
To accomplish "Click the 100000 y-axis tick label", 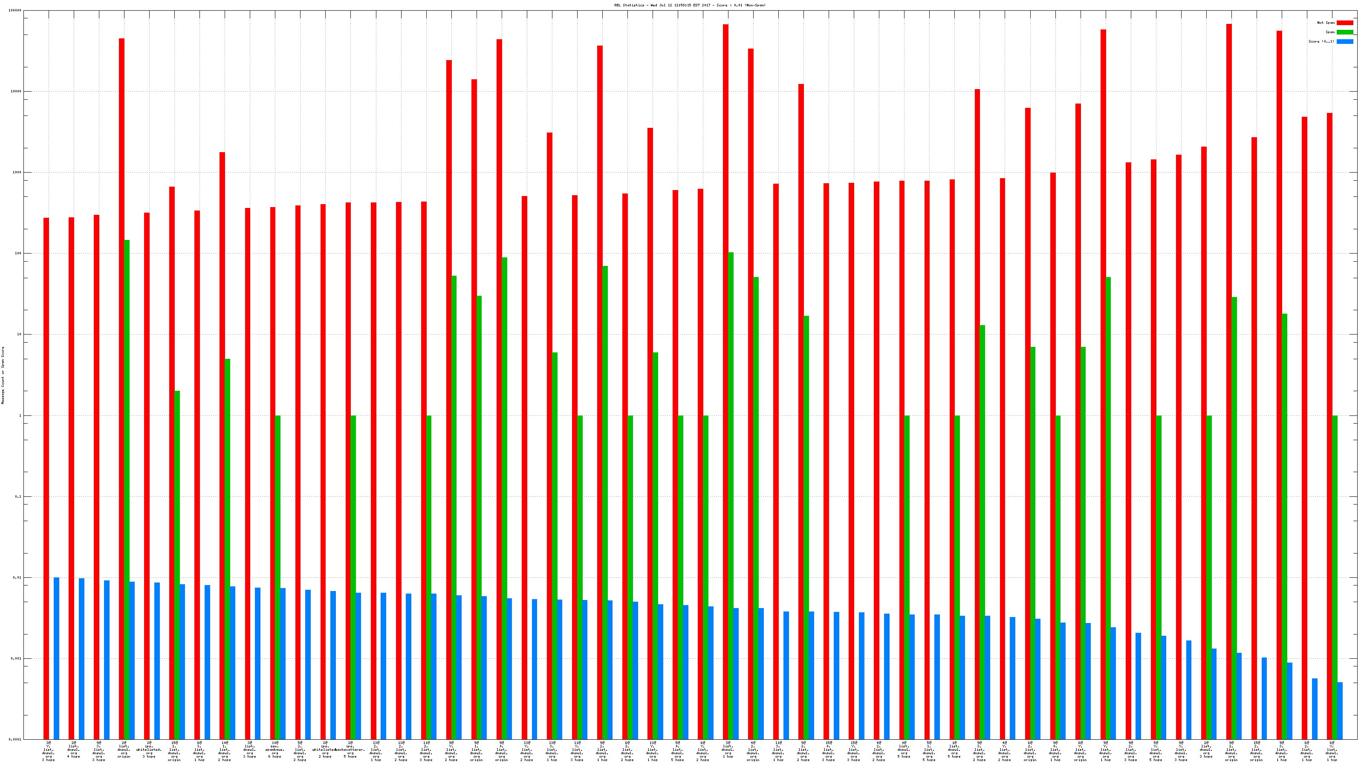I will pos(15,11).
